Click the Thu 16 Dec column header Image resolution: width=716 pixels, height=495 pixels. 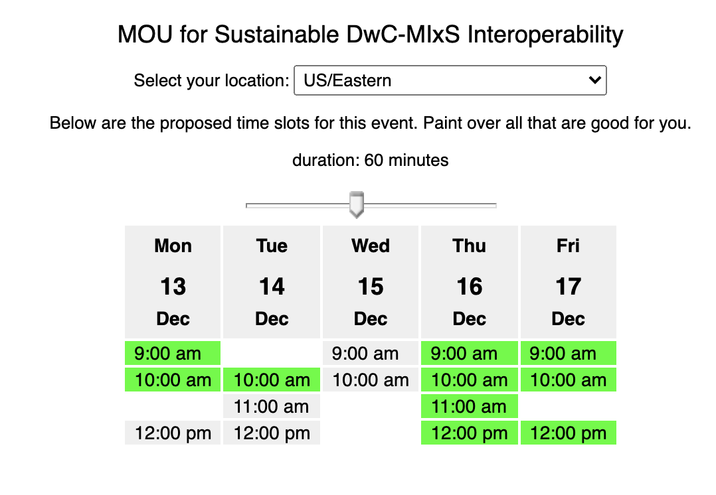pyautogui.click(x=470, y=282)
